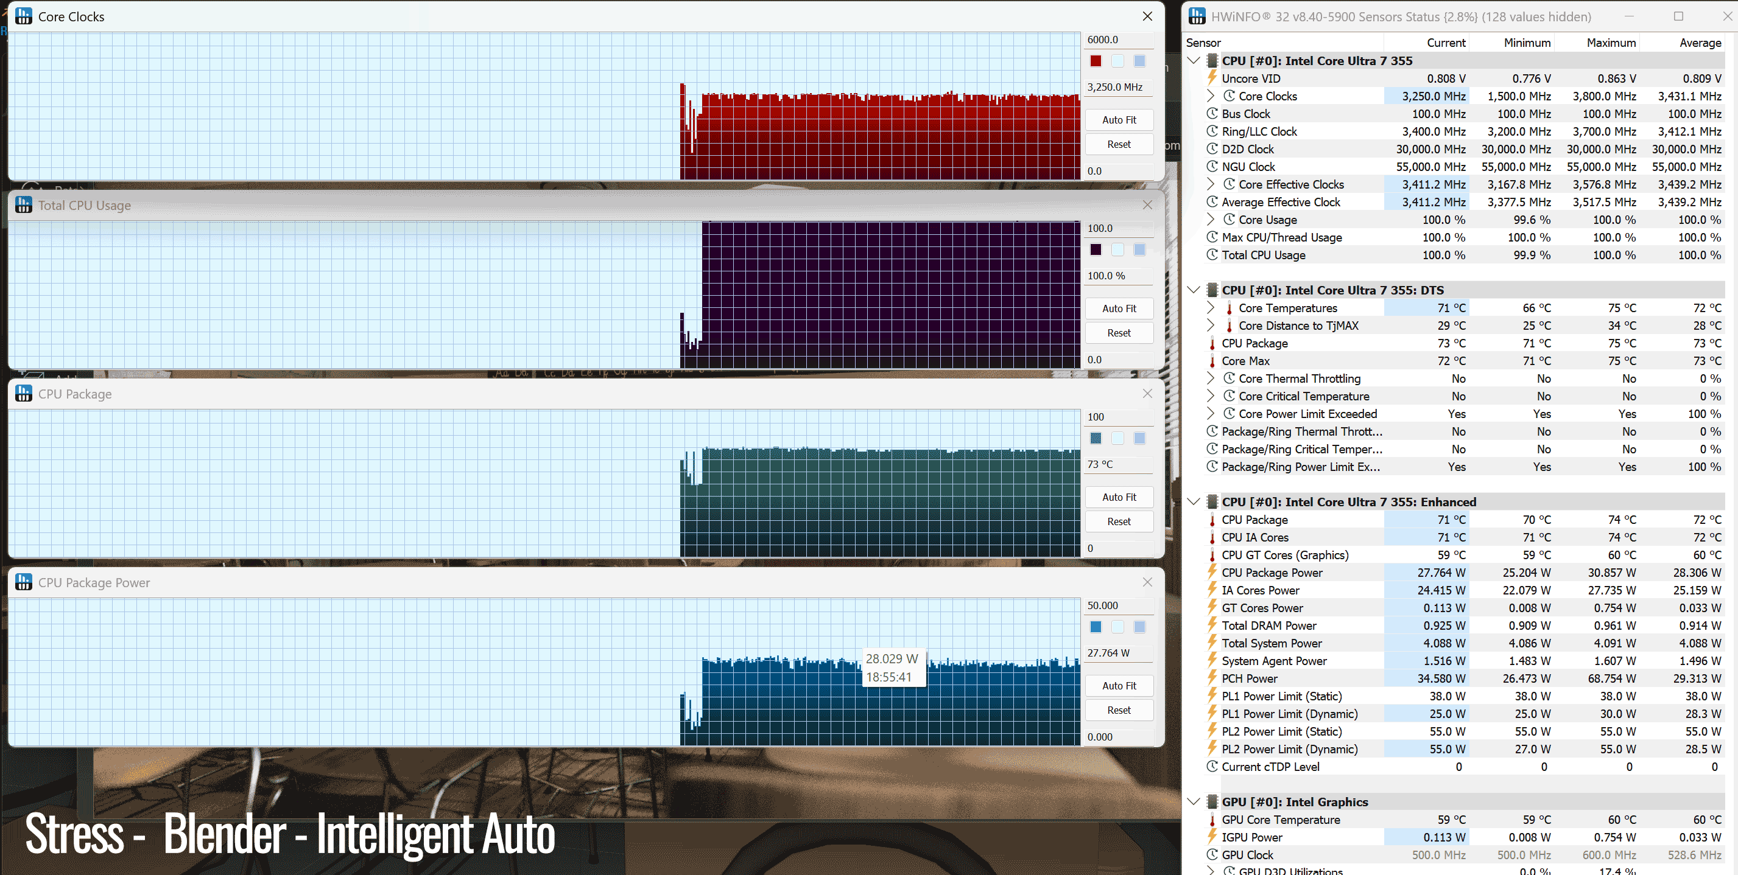This screenshot has width=1738, height=875.
Task: Reset the Total CPU Usage graph
Action: [1119, 333]
